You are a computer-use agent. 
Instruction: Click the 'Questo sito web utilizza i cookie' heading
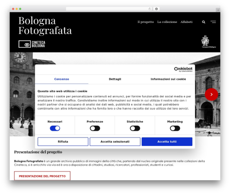(x=63, y=91)
